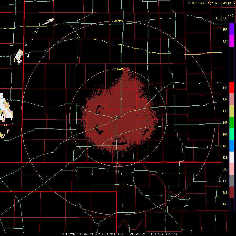Click the Hydrometeor Classification KDDC timestamp caption

click(119, 234)
